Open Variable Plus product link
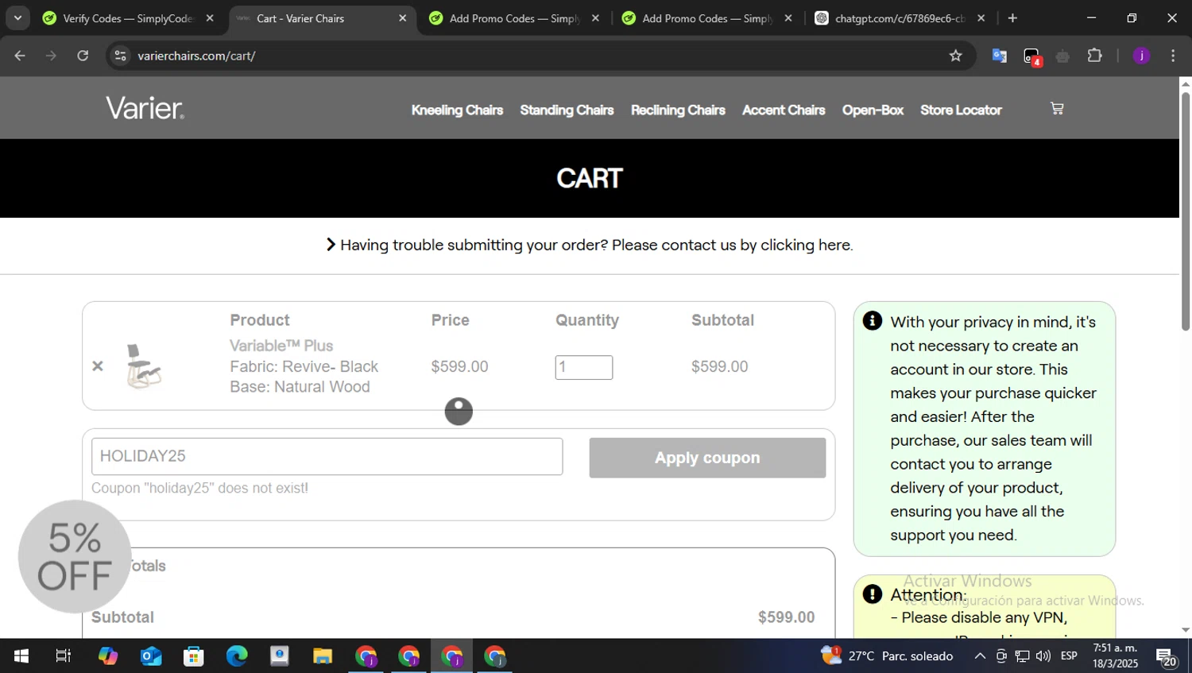This screenshot has width=1192, height=673. [281, 346]
